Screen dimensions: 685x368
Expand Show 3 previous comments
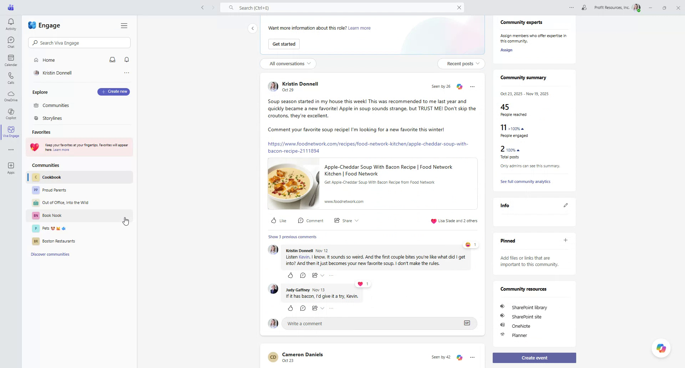[x=292, y=236]
